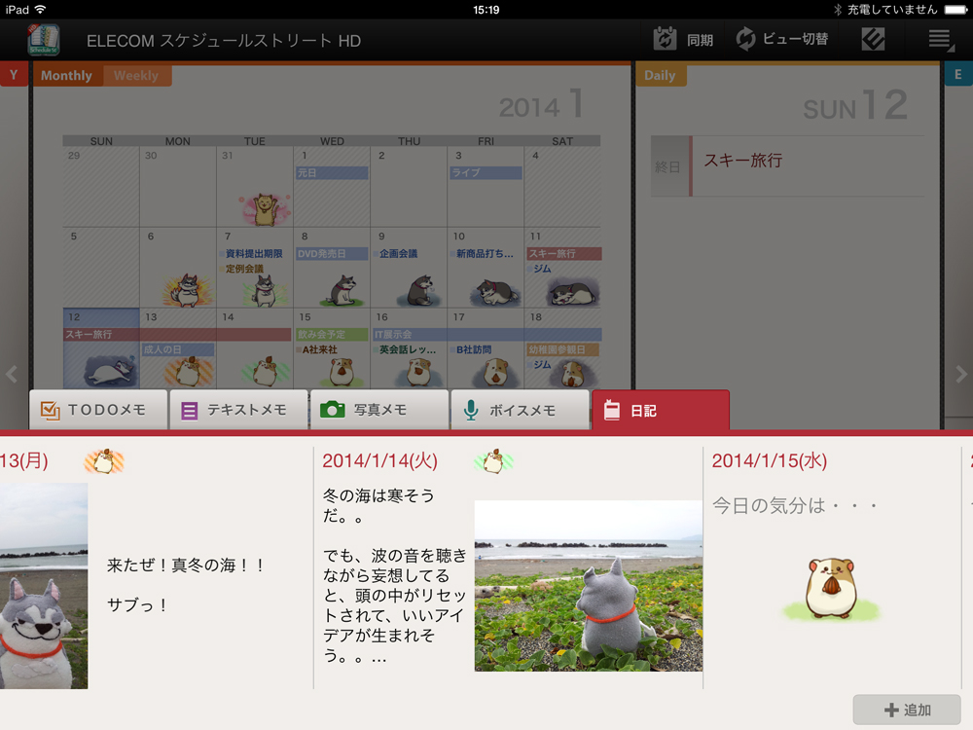Tap the 定例会議 event on January 7

point(240,269)
